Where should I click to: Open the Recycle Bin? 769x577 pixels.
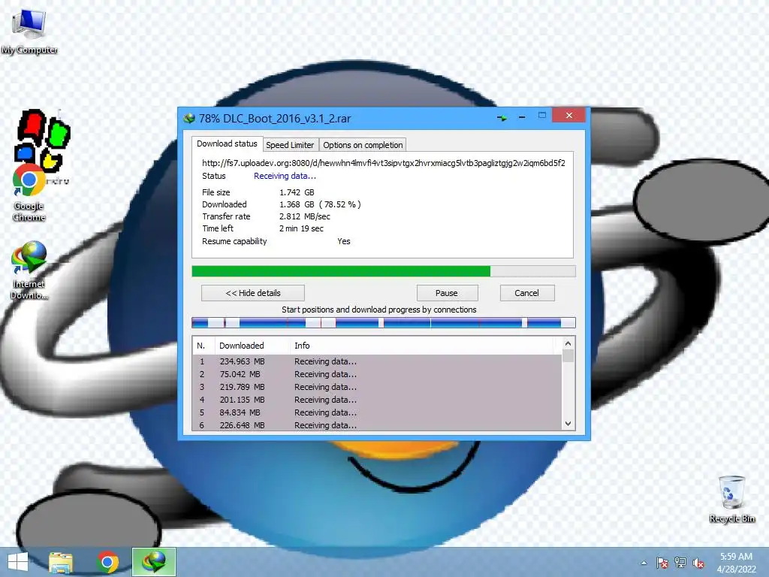coord(731,499)
